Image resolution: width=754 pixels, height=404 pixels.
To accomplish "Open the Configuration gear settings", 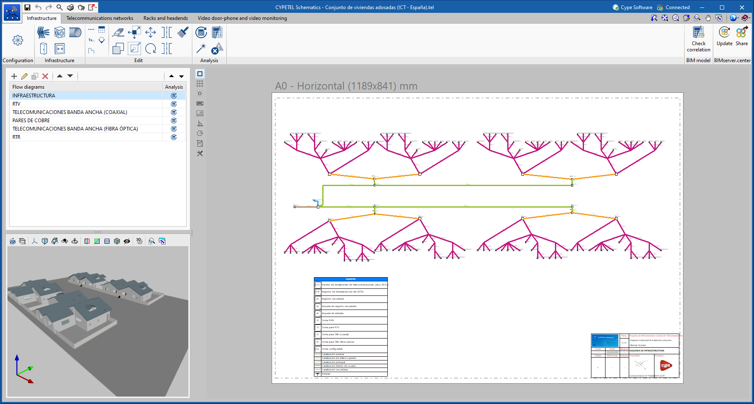I will click(17, 40).
